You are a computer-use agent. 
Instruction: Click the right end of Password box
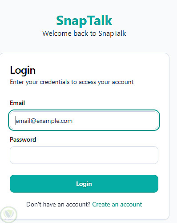[154, 155]
